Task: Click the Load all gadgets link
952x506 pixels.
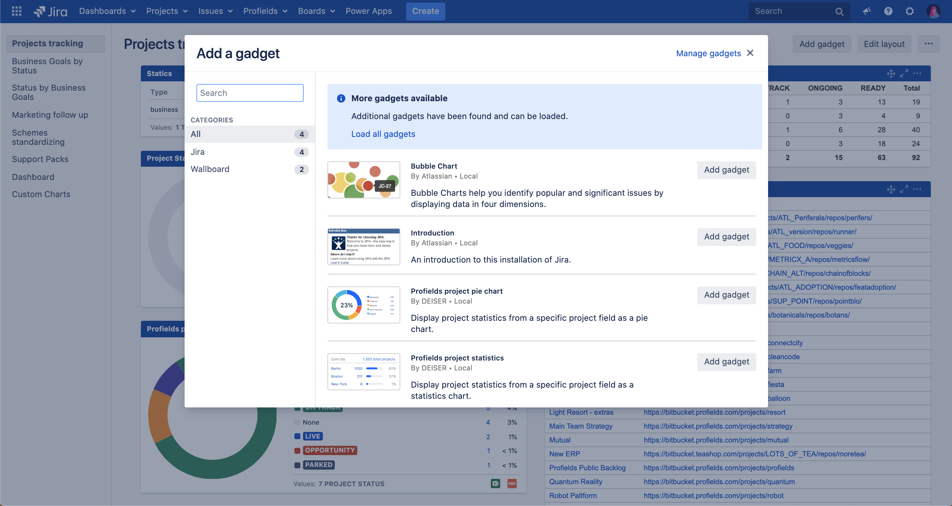Action: (383, 134)
